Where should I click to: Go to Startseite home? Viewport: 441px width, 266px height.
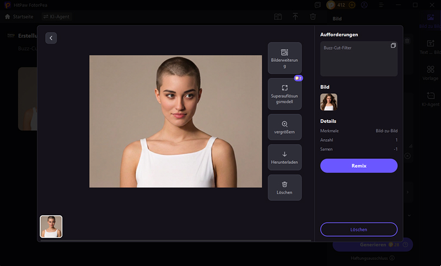(x=19, y=17)
